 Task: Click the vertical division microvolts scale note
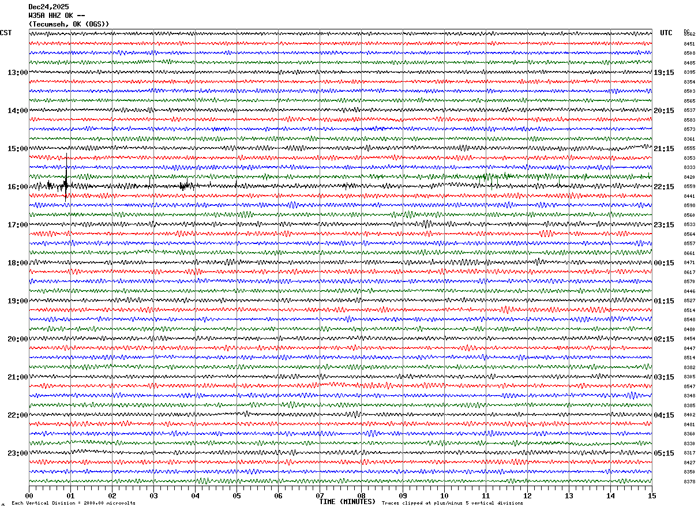tap(73, 504)
